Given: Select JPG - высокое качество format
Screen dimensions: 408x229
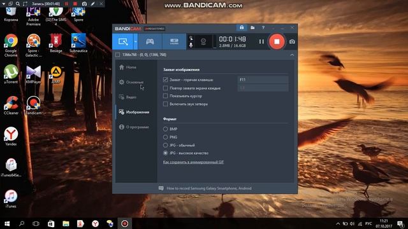Looking at the screenshot, I should point(166,153).
